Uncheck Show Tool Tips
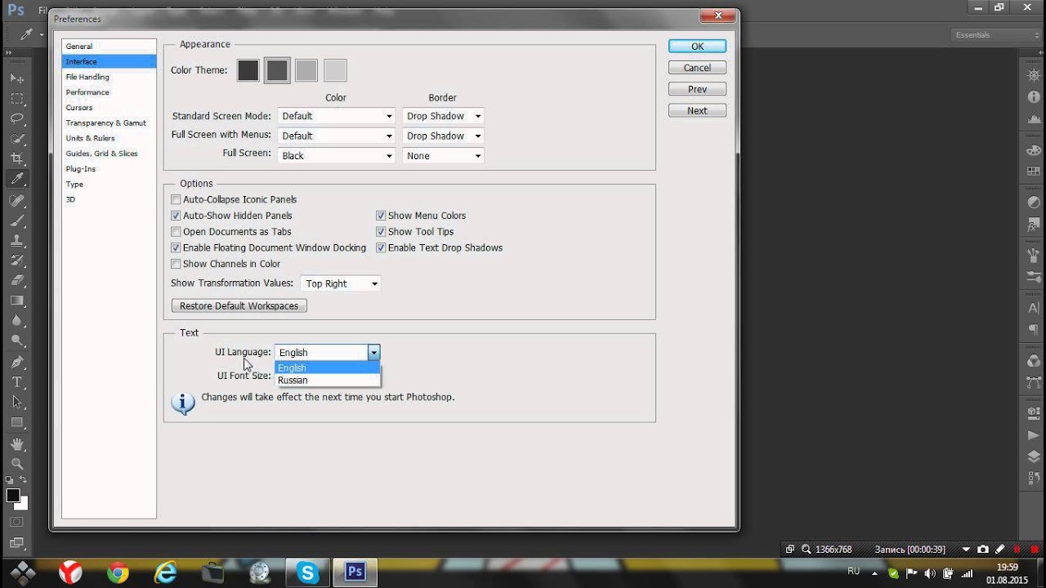Viewport: 1046px width, 588px height. click(x=381, y=232)
